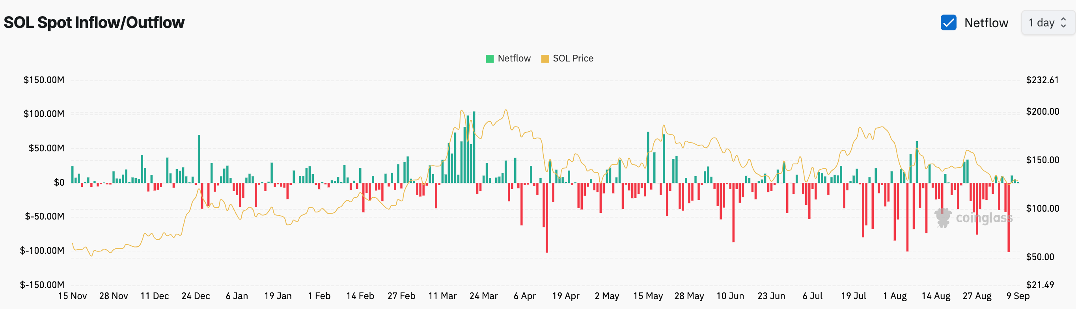This screenshot has width=1076, height=309.
Task: Click the coinglass watermark text
Action: point(984,218)
